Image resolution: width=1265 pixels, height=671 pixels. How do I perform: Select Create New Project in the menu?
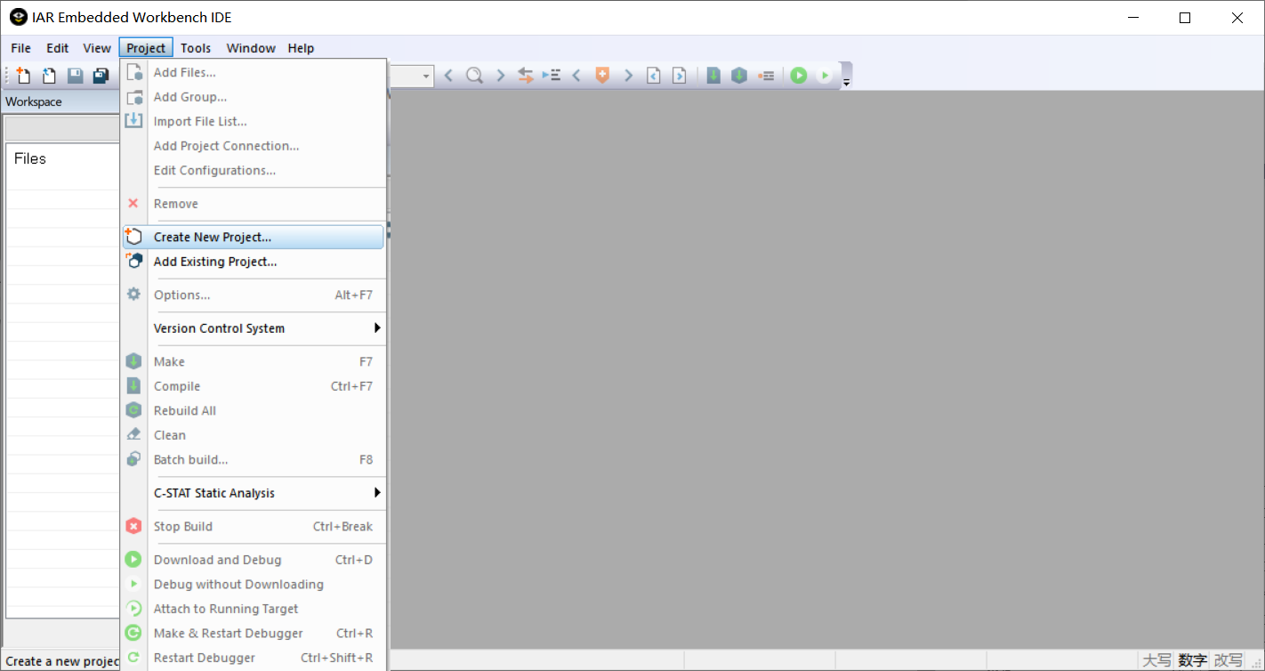pyautogui.click(x=213, y=236)
